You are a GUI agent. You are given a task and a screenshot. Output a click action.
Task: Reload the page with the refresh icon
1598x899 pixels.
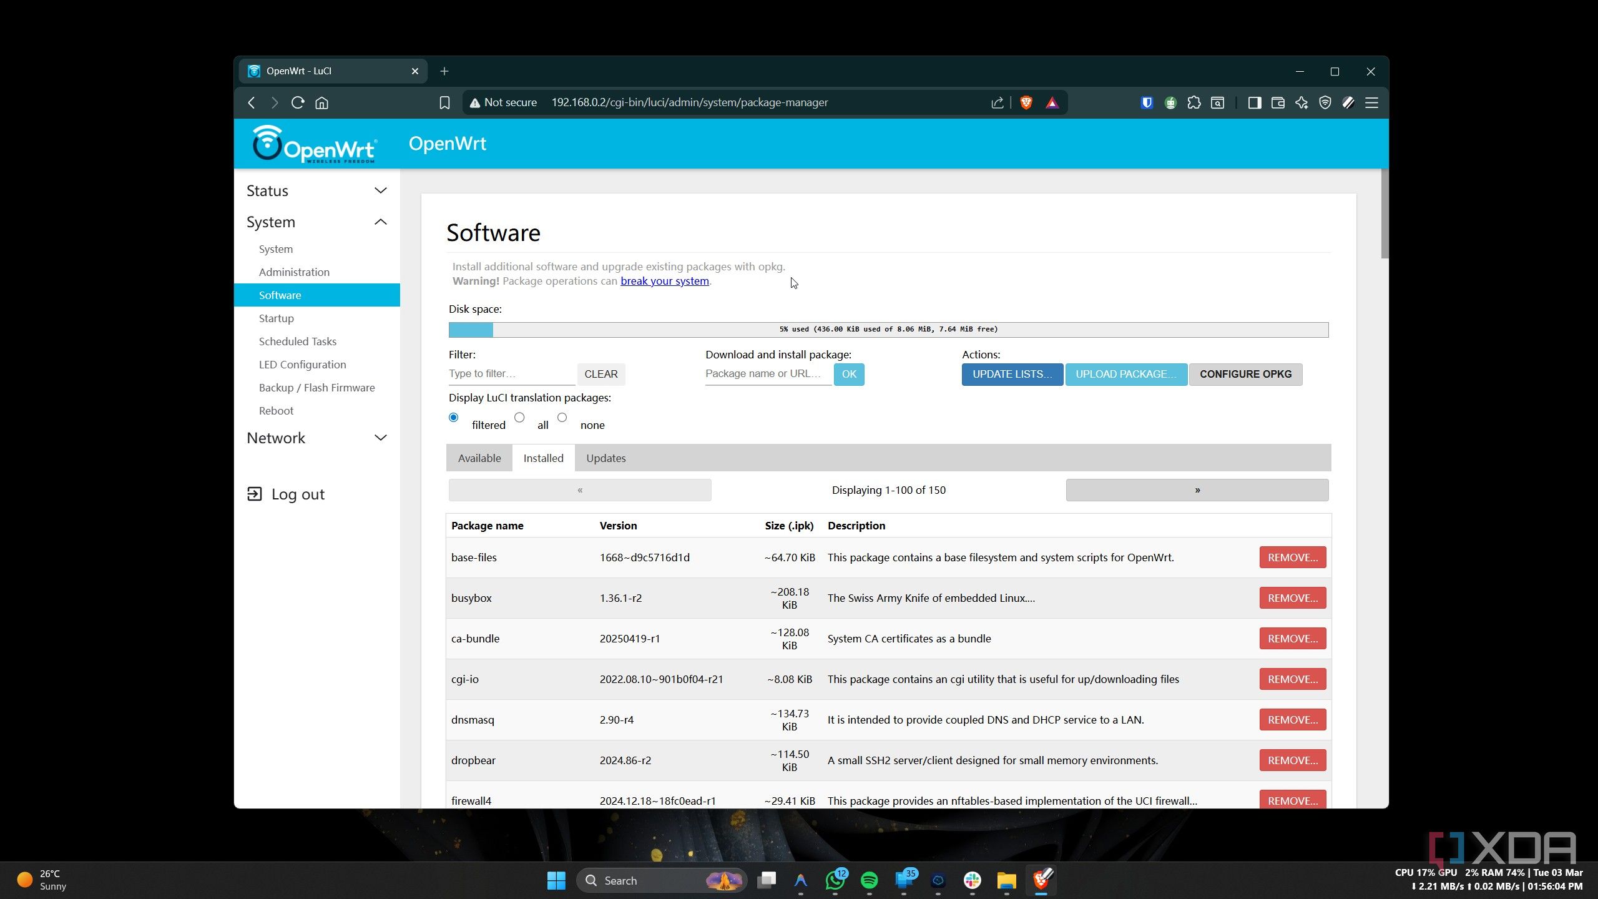pos(298,102)
